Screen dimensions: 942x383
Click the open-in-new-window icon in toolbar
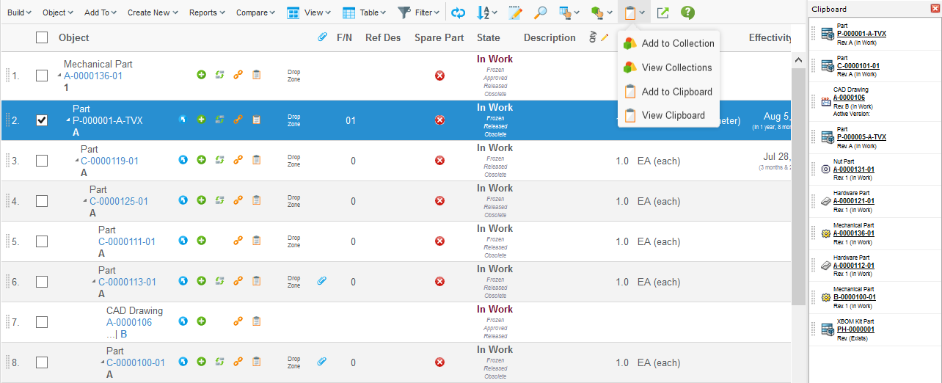coord(662,12)
